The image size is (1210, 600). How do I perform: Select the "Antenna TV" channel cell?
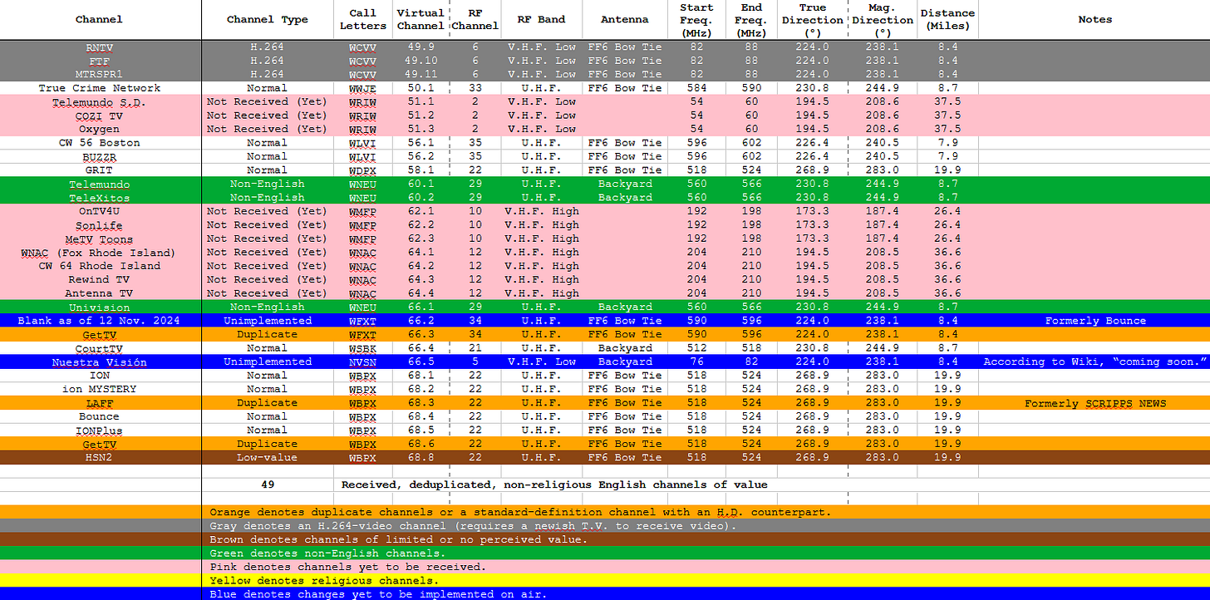[99, 293]
